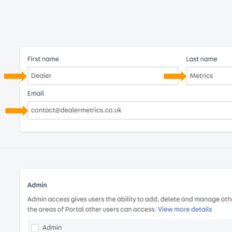232x232 pixels.
Task: Click the bold Admin section heading
Action: (x=37, y=185)
